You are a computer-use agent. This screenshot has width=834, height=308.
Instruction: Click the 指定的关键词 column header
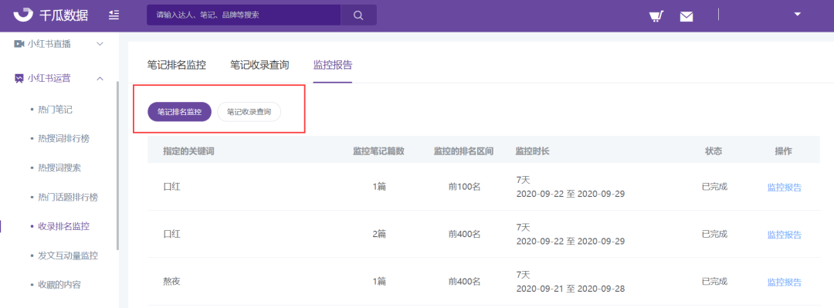pos(188,151)
